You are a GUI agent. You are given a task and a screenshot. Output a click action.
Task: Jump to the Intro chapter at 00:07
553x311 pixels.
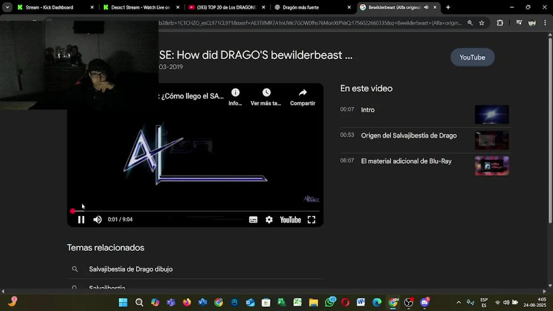point(368,110)
